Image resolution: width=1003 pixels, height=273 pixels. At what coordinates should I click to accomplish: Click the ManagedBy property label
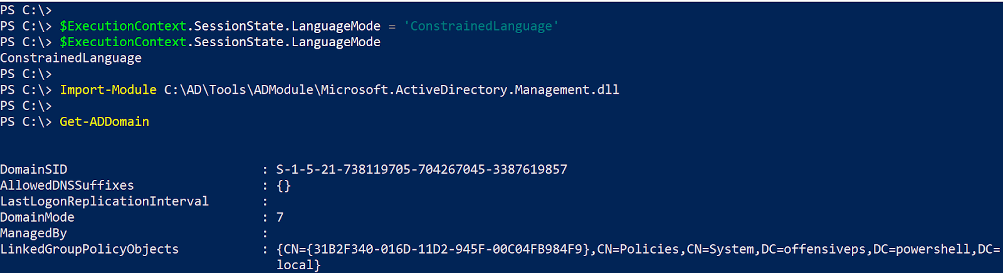[33, 233]
